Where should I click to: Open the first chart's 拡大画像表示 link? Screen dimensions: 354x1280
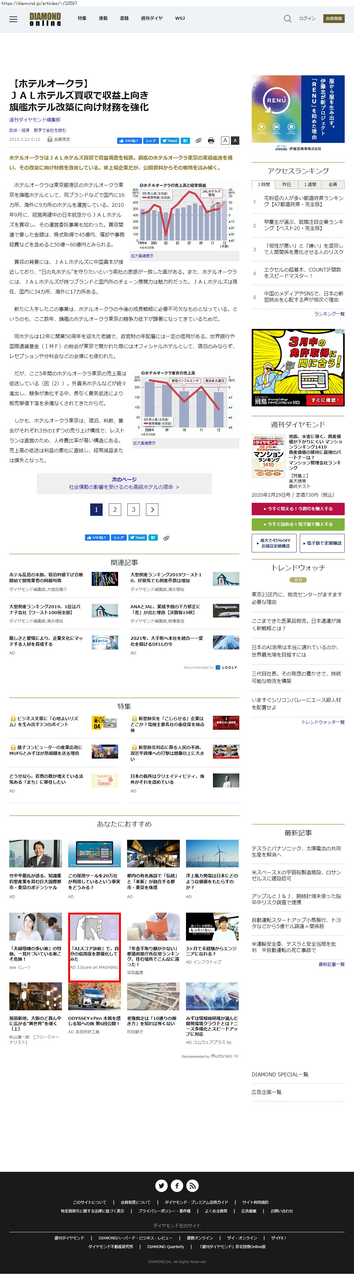(142, 256)
